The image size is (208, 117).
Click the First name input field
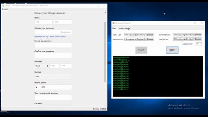click(x=44, y=22)
